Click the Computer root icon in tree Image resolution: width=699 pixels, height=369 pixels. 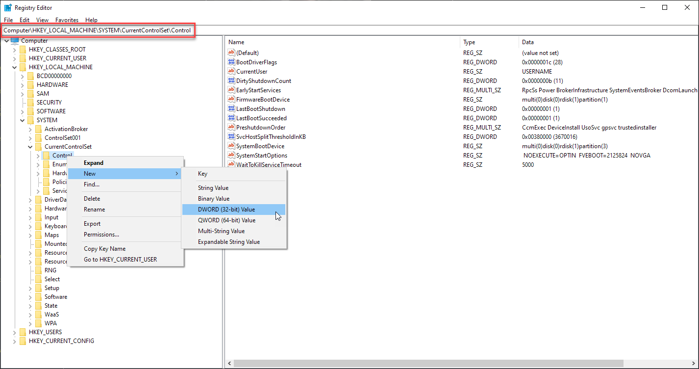[15, 41]
